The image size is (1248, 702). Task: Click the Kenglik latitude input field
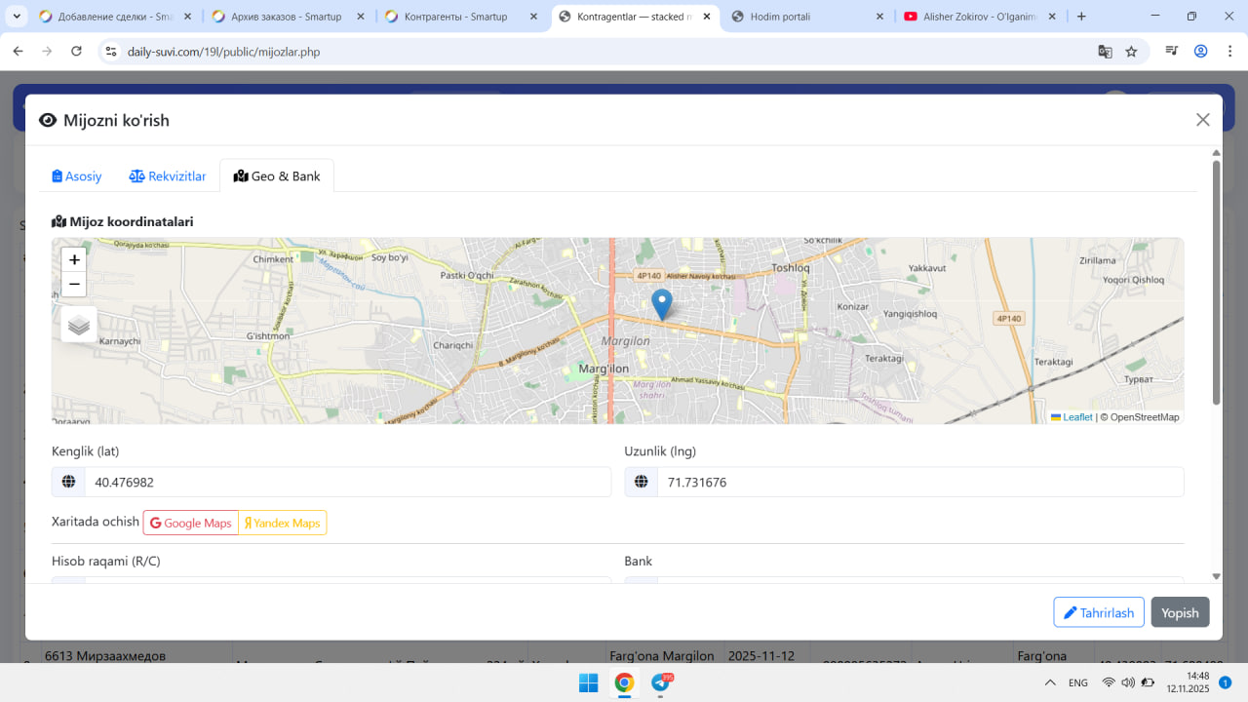coord(346,482)
